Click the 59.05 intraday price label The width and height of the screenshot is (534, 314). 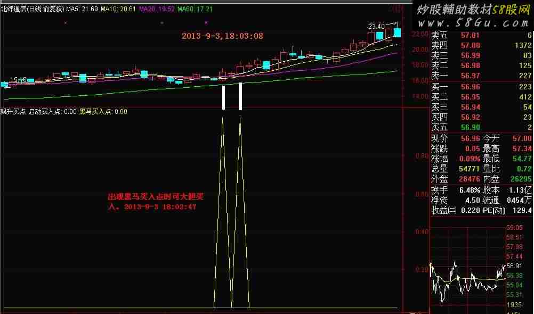(x=514, y=228)
